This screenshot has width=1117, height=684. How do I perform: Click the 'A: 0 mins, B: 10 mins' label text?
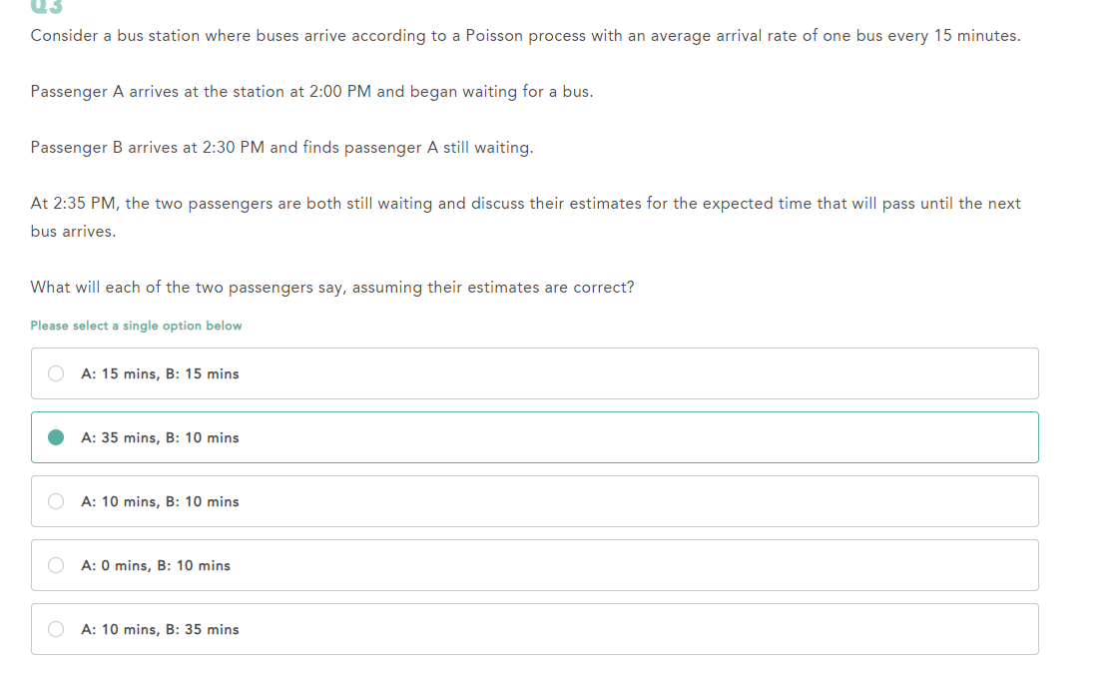click(156, 566)
